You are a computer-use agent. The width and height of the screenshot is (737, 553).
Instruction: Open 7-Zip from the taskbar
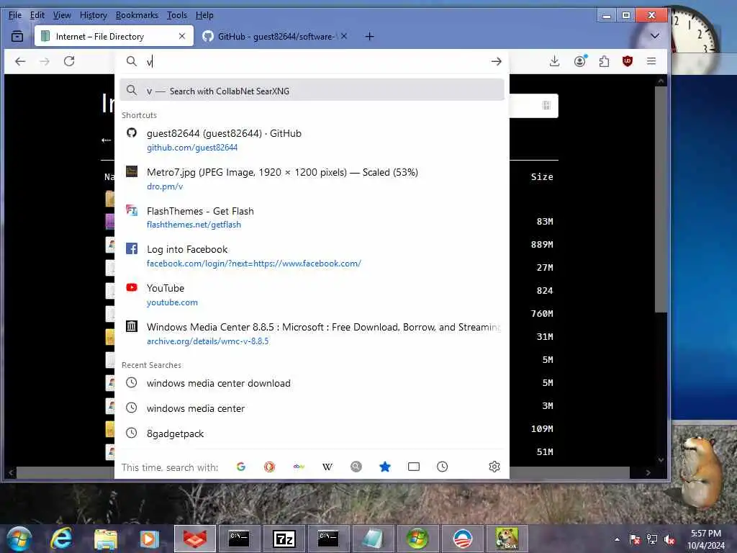click(x=284, y=539)
